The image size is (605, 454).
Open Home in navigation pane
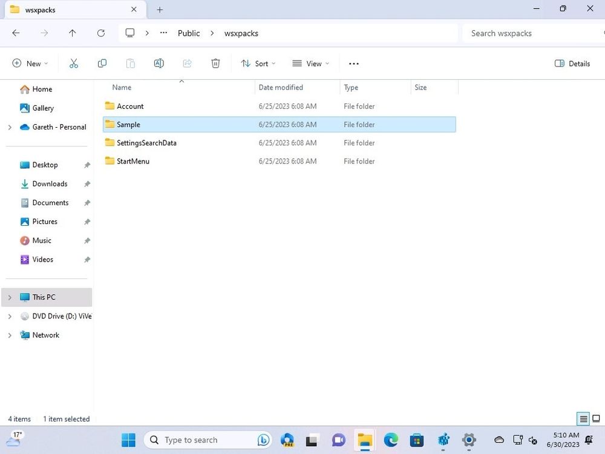pos(42,89)
